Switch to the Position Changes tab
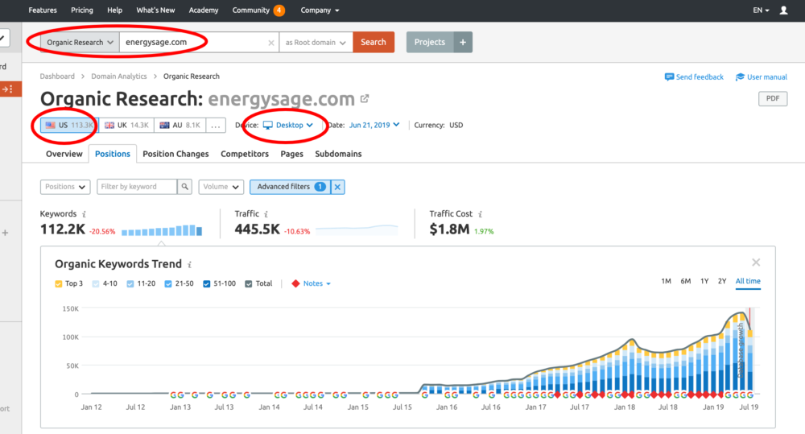 pyautogui.click(x=175, y=154)
